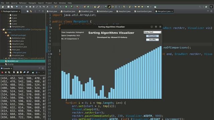
Task: Open the Project menu
Action: (49, 3)
